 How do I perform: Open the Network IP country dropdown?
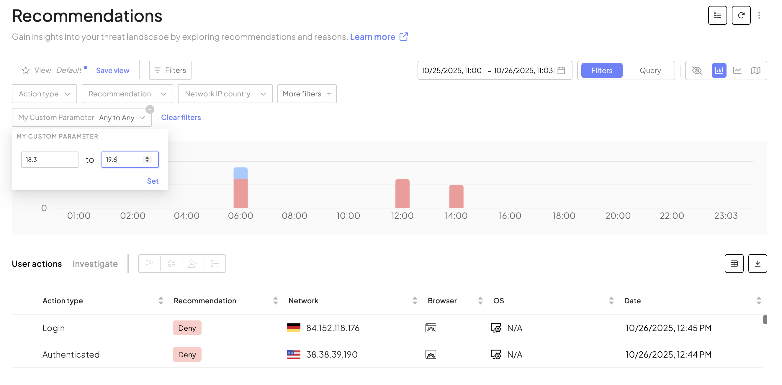click(x=225, y=94)
